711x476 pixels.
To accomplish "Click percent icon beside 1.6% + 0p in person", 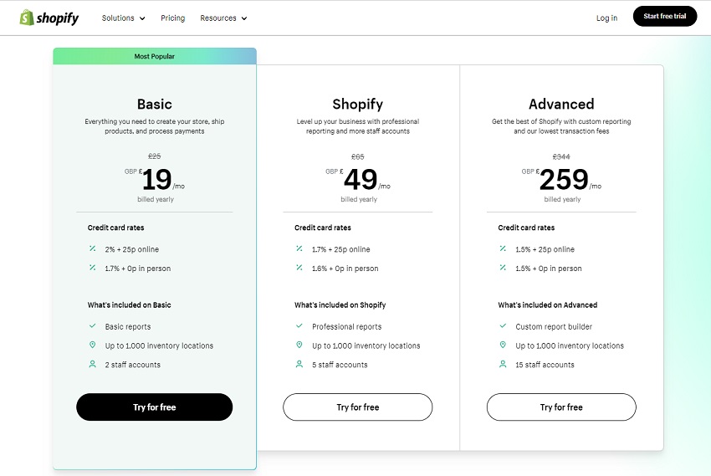I will point(299,268).
